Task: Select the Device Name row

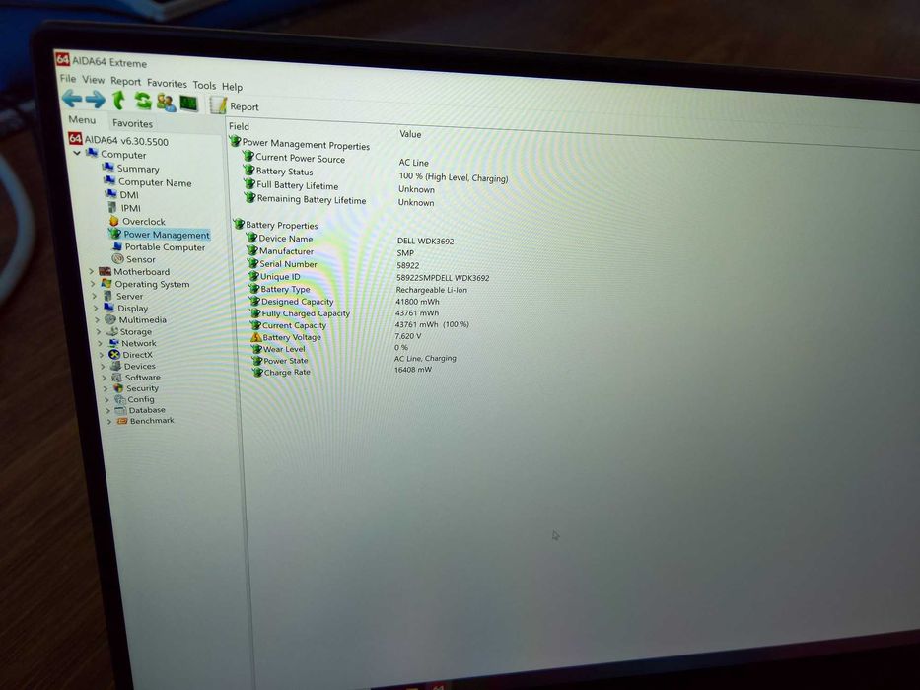Action: coord(280,238)
